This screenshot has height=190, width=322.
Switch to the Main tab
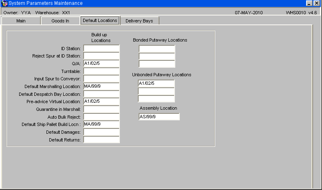(x=21, y=21)
